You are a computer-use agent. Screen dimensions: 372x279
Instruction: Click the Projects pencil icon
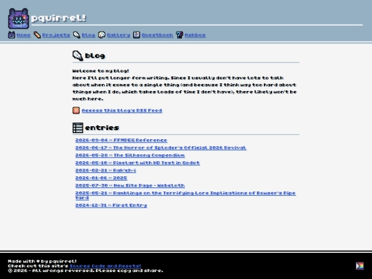[x=37, y=35]
